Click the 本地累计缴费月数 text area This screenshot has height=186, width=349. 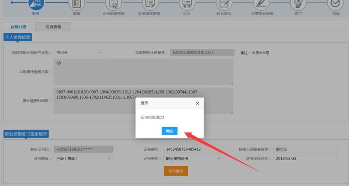click(143, 72)
